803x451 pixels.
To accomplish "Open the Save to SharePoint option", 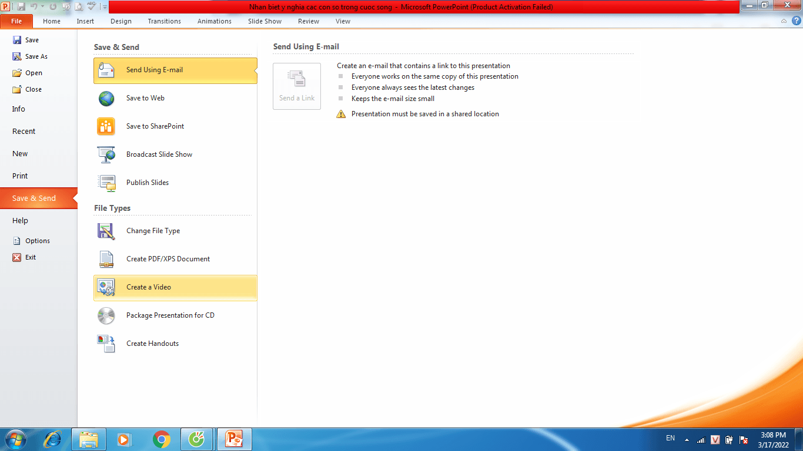I will [155, 126].
